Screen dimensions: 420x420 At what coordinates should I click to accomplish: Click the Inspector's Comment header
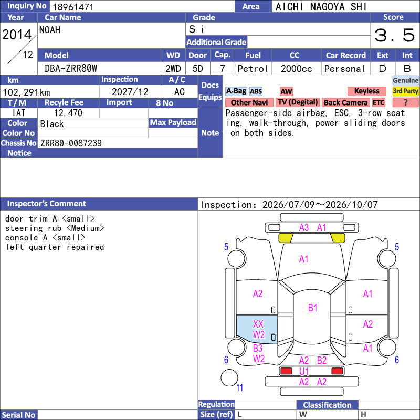99,204
